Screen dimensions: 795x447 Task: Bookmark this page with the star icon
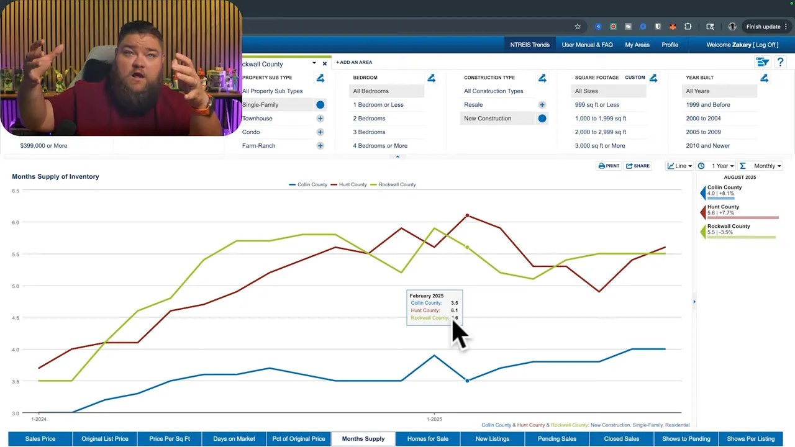tap(577, 27)
